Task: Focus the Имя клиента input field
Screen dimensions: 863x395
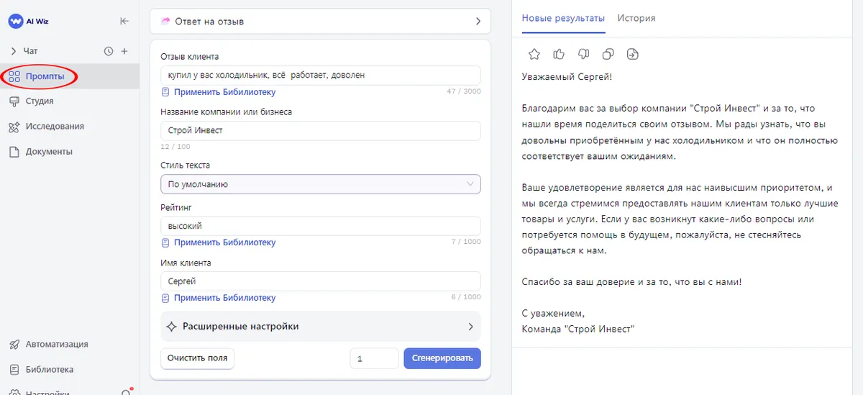Action: 320,281
